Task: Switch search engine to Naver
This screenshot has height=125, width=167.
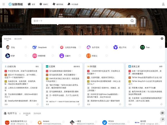Action: click(x=78, y=27)
